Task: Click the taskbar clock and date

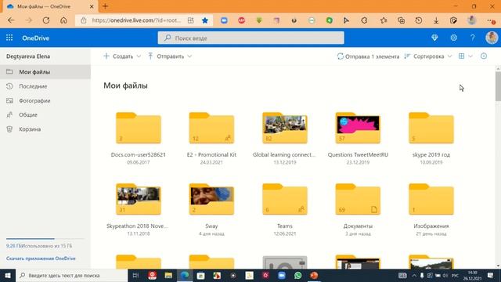Action: (x=472, y=275)
